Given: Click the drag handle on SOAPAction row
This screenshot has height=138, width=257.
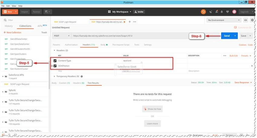Looking at the screenshot, I should (52, 66).
